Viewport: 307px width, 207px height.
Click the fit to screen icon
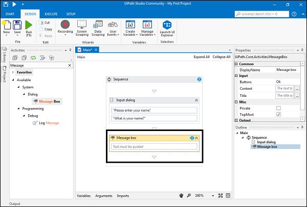coord(221,195)
